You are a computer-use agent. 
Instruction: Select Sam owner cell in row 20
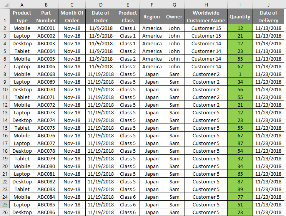(x=175, y=167)
